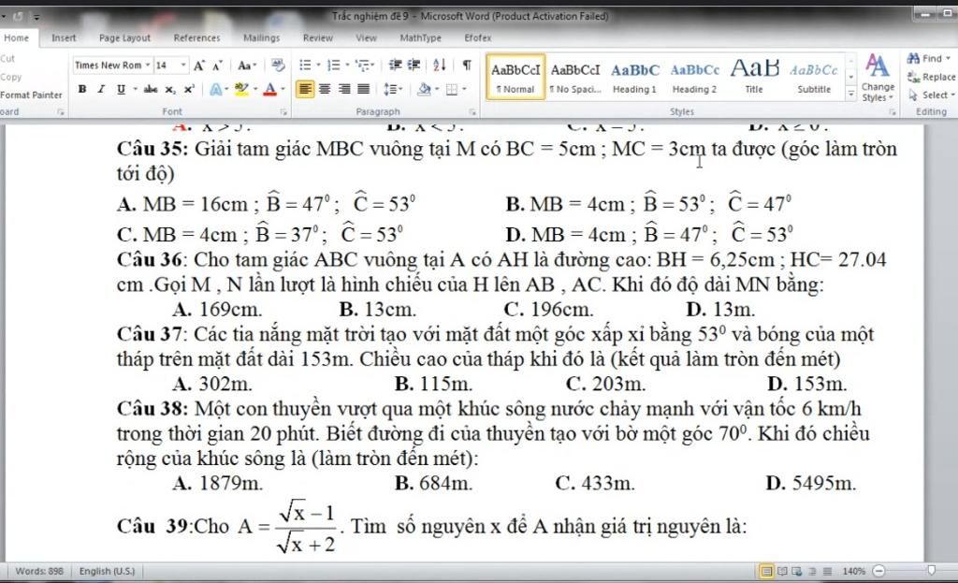Click the Find button
958x583 pixels.
(929, 59)
